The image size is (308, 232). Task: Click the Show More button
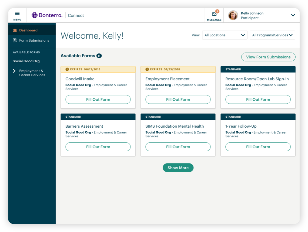178,168
